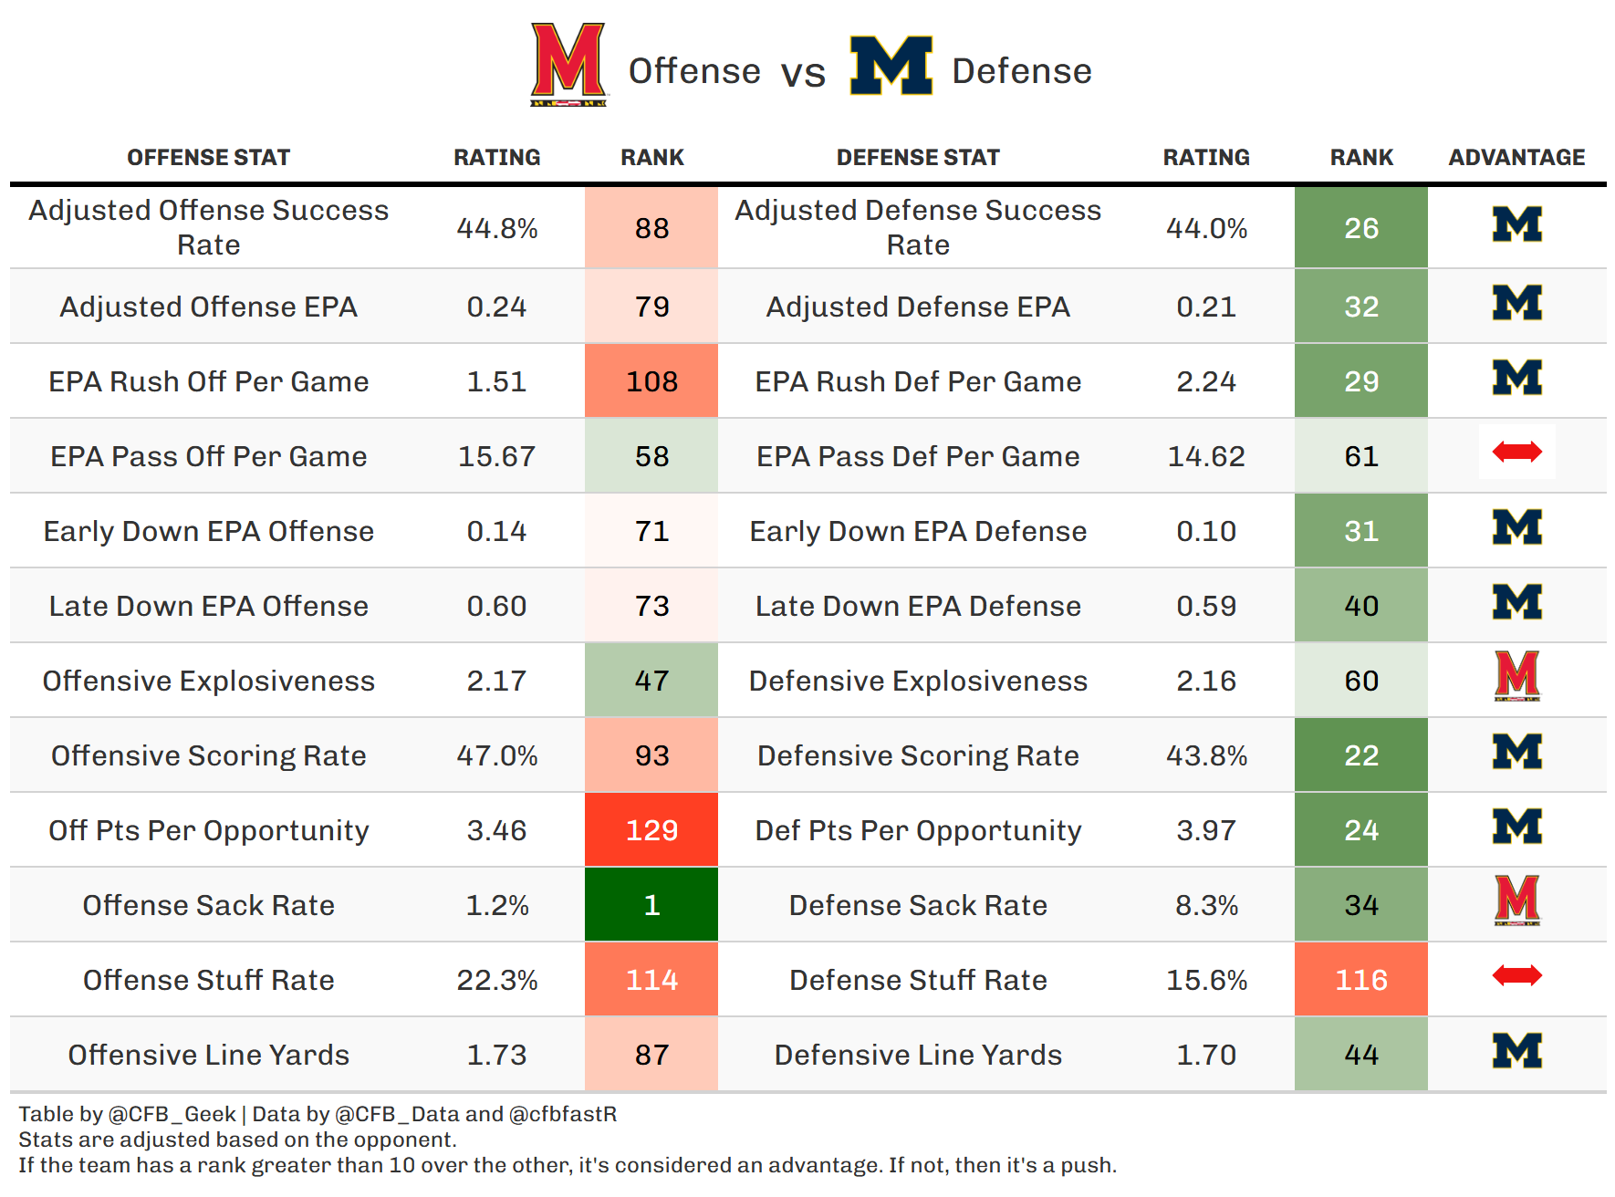
Task: Click the Michigan logo in the title
Action: (x=891, y=66)
